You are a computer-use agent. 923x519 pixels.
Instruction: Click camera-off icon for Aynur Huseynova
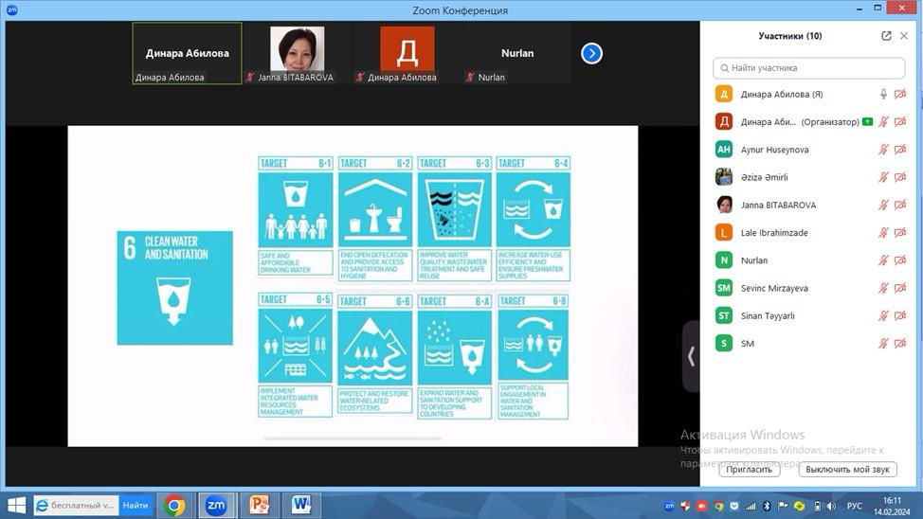(x=900, y=150)
